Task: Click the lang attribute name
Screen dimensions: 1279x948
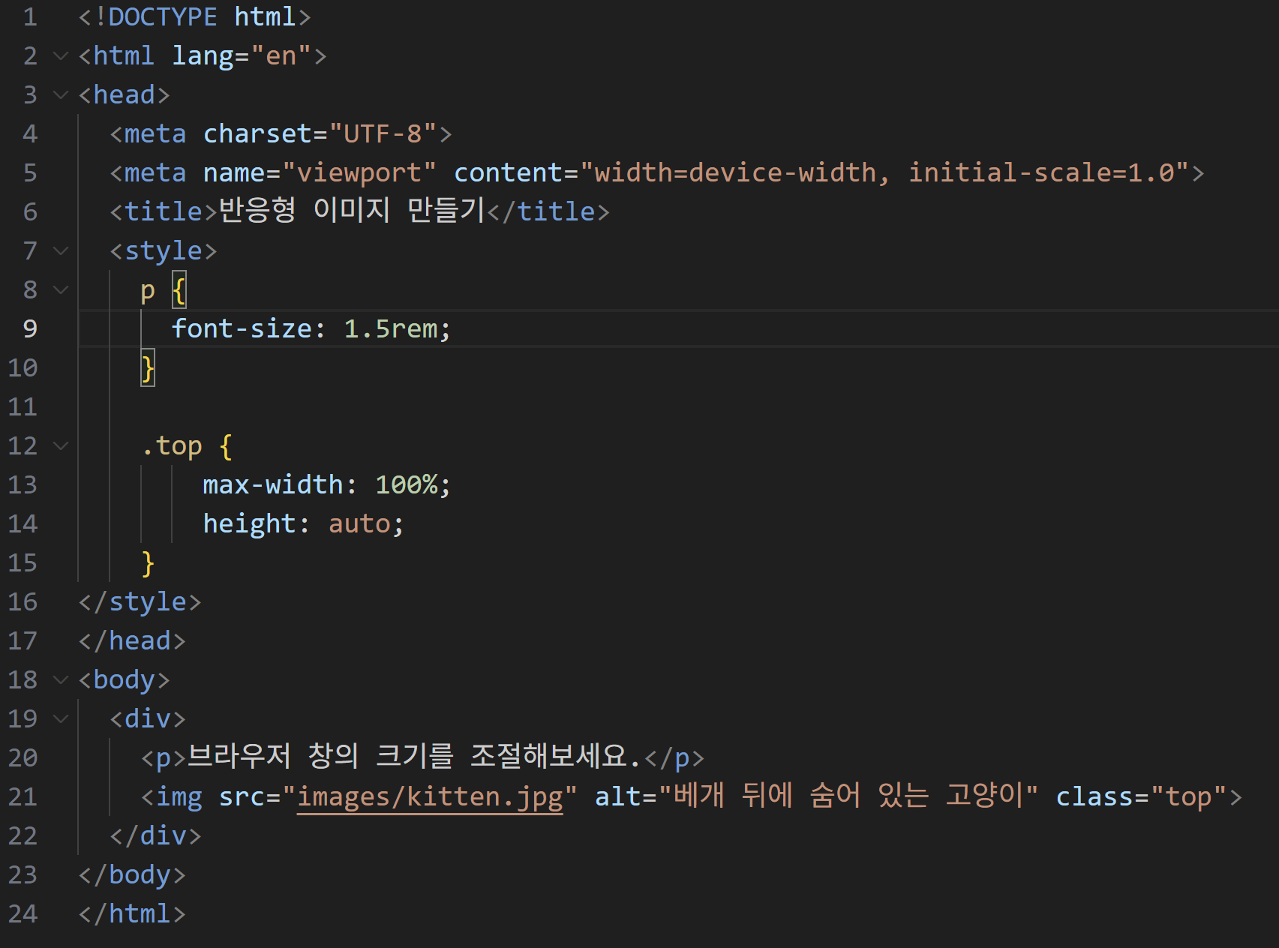Action: click(203, 55)
